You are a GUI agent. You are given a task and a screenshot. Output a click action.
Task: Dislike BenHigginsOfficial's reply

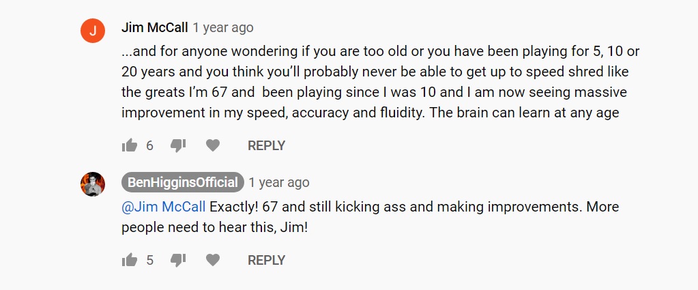point(178,260)
